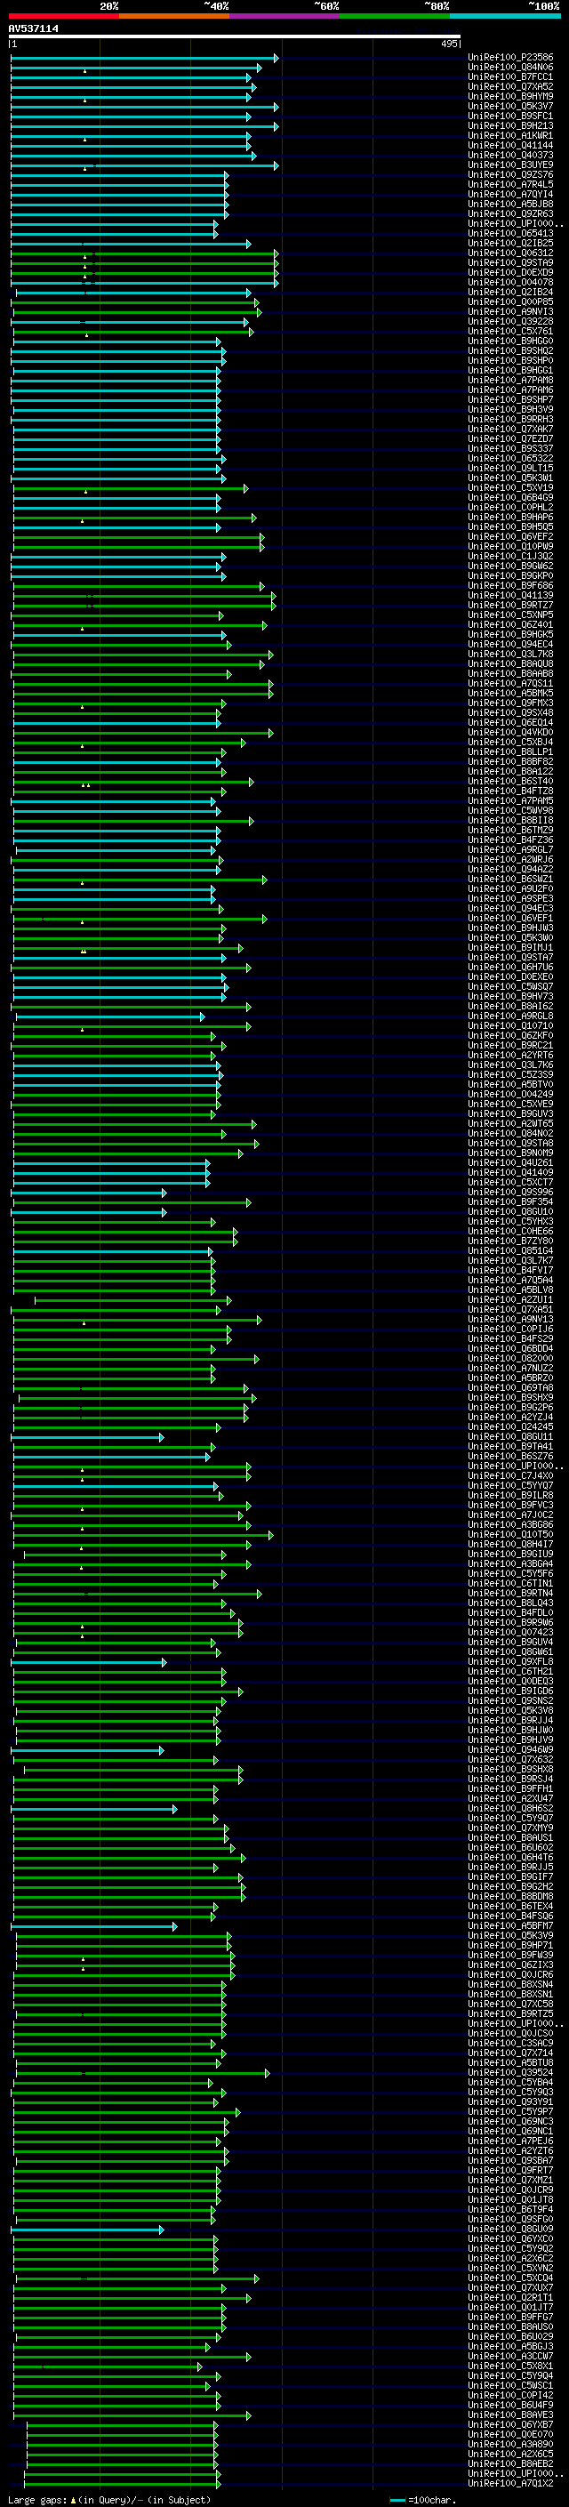
Task: Select the UniRef100_A9NVI3 label
Action: click(x=510, y=311)
